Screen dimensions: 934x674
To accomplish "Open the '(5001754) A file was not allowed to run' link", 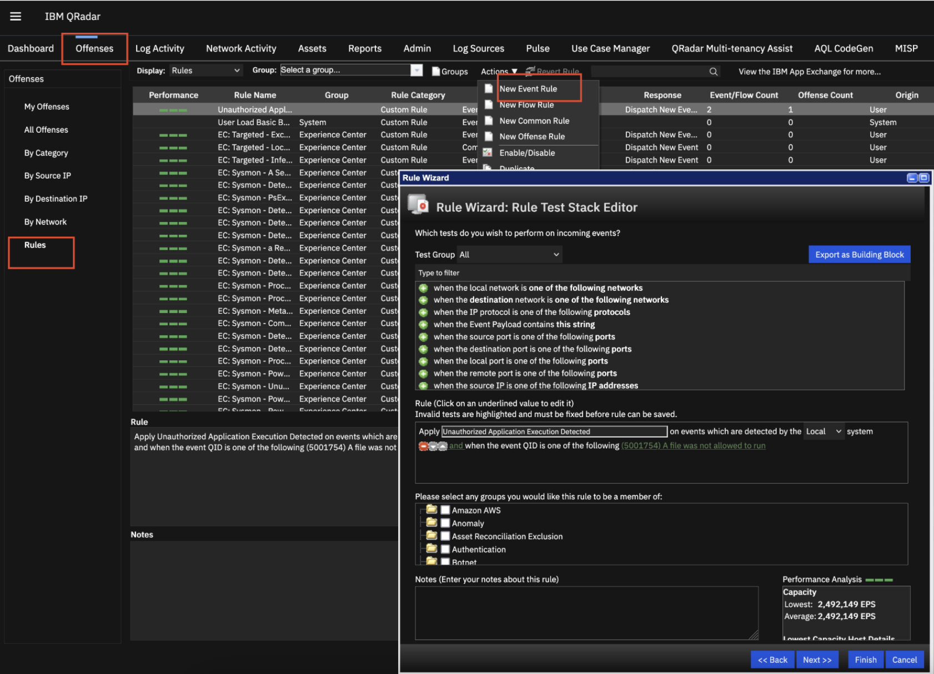I will coord(693,445).
